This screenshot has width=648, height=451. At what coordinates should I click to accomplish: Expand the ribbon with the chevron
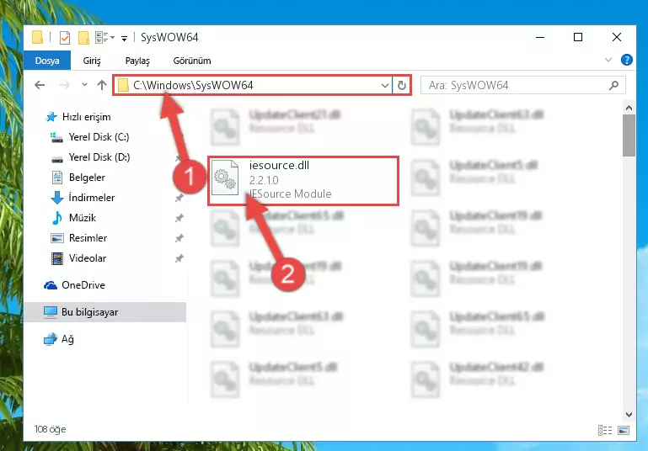(608, 61)
